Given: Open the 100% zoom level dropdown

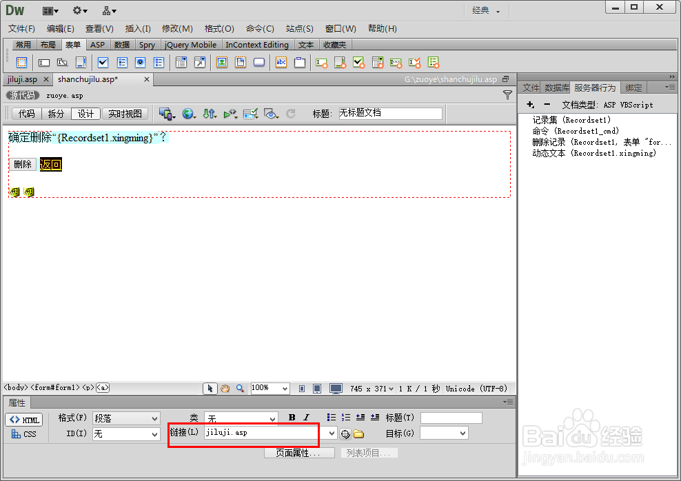Looking at the screenshot, I should click(x=270, y=388).
